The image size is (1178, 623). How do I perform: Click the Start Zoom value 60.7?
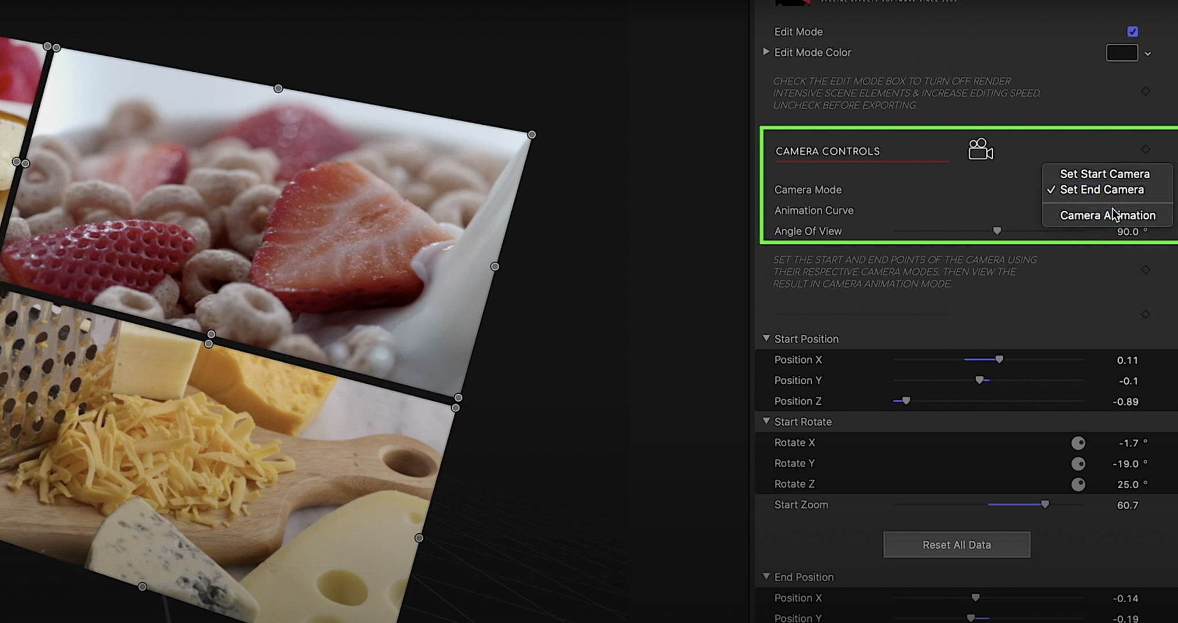click(1127, 505)
